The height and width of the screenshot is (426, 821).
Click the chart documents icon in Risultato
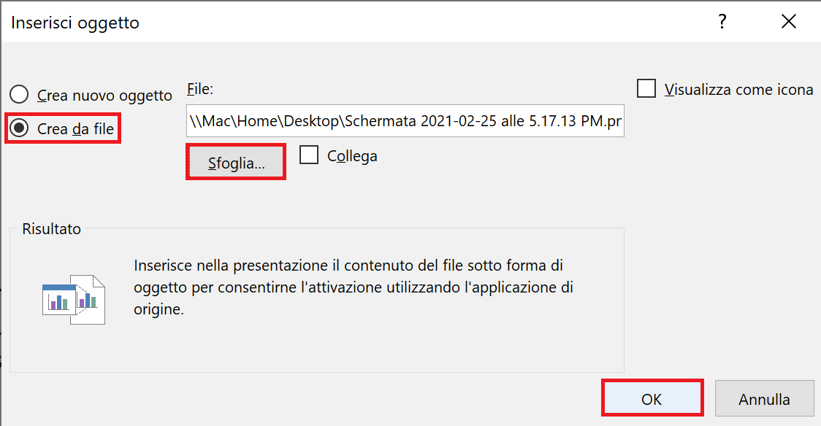click(74, 300)
